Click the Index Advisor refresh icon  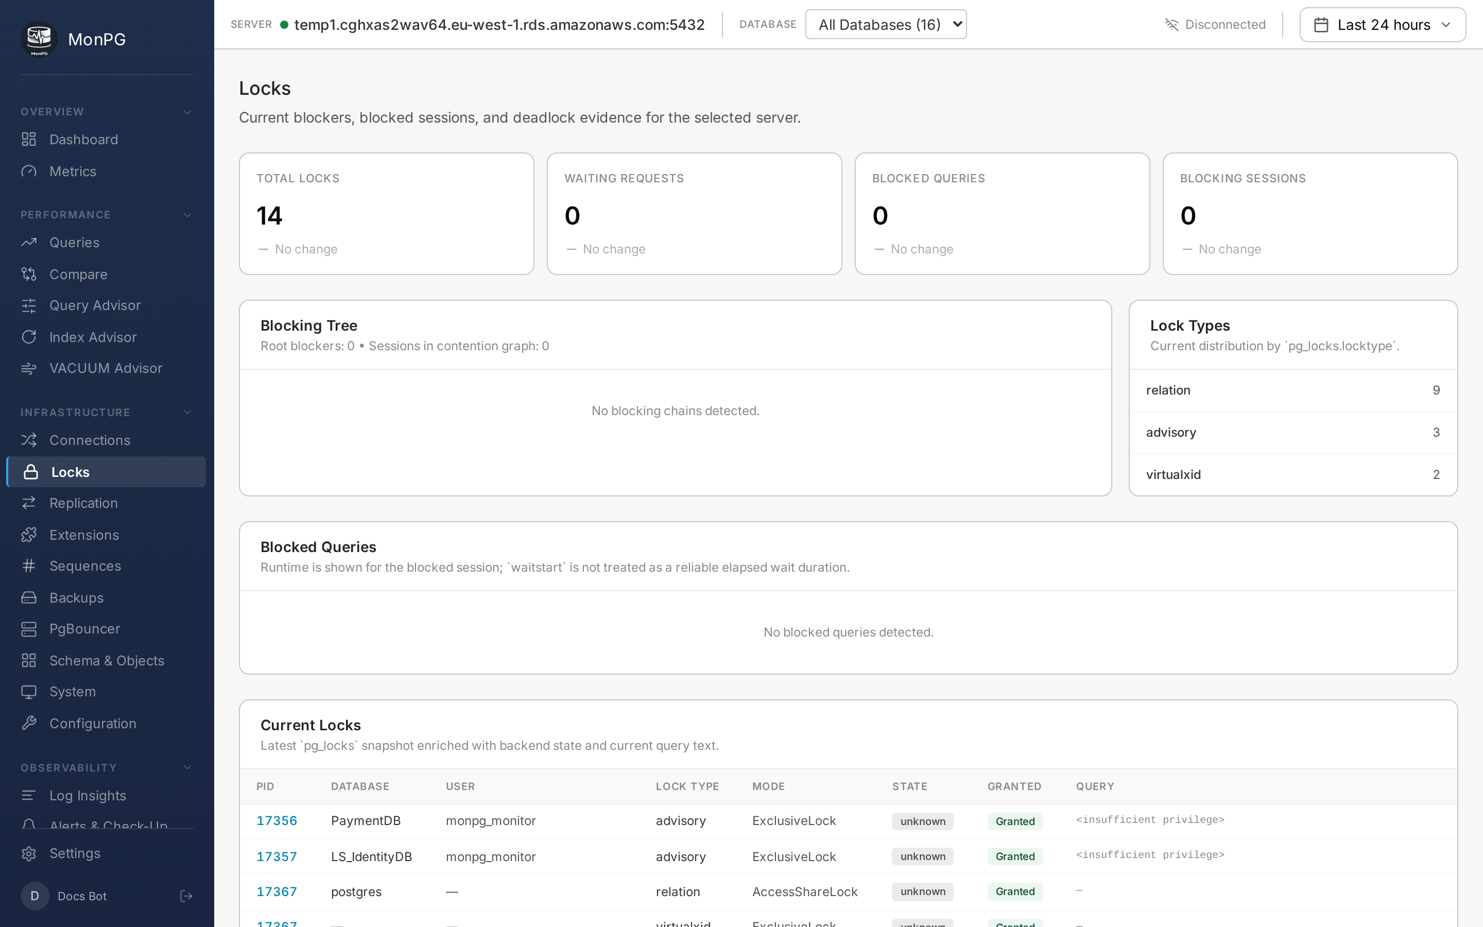[29, 337]
